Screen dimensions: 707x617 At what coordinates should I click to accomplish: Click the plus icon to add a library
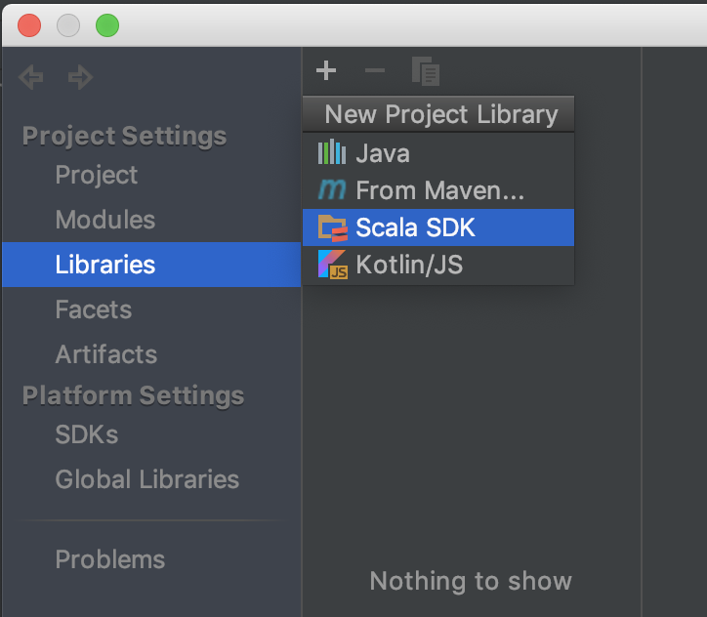coord(326,70)
